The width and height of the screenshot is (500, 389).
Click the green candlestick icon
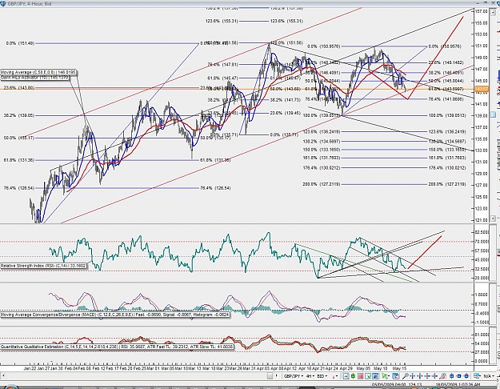[x=353, y=376]
